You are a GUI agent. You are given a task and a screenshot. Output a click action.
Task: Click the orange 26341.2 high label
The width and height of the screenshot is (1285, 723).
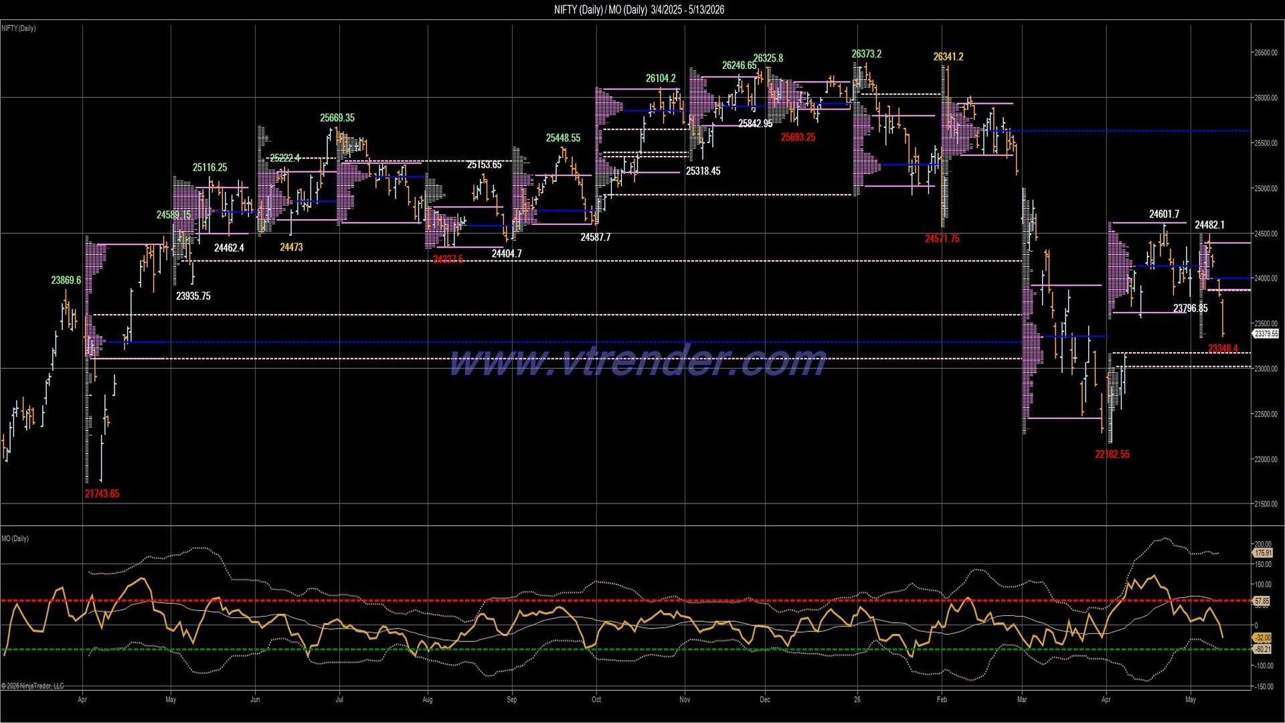pyautogui.click(x=948, y=57)
